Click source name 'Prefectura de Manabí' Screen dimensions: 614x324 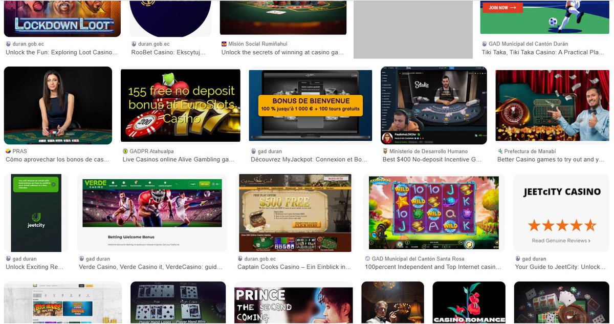(x=530, y=152)
